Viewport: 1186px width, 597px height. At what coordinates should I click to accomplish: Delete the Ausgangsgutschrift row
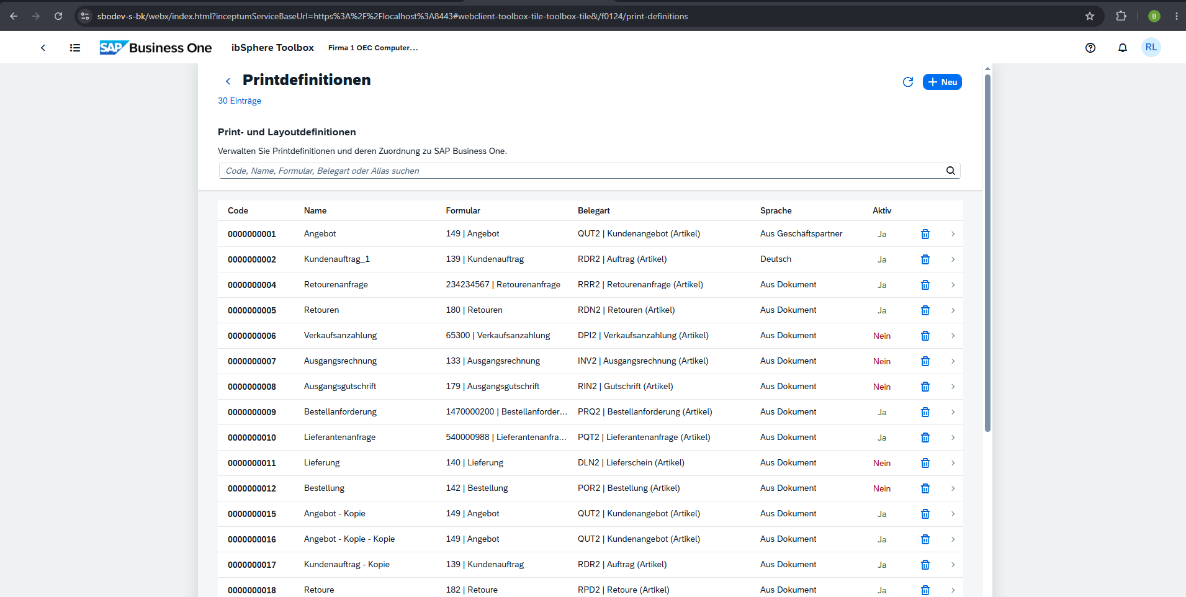[925, 387]
